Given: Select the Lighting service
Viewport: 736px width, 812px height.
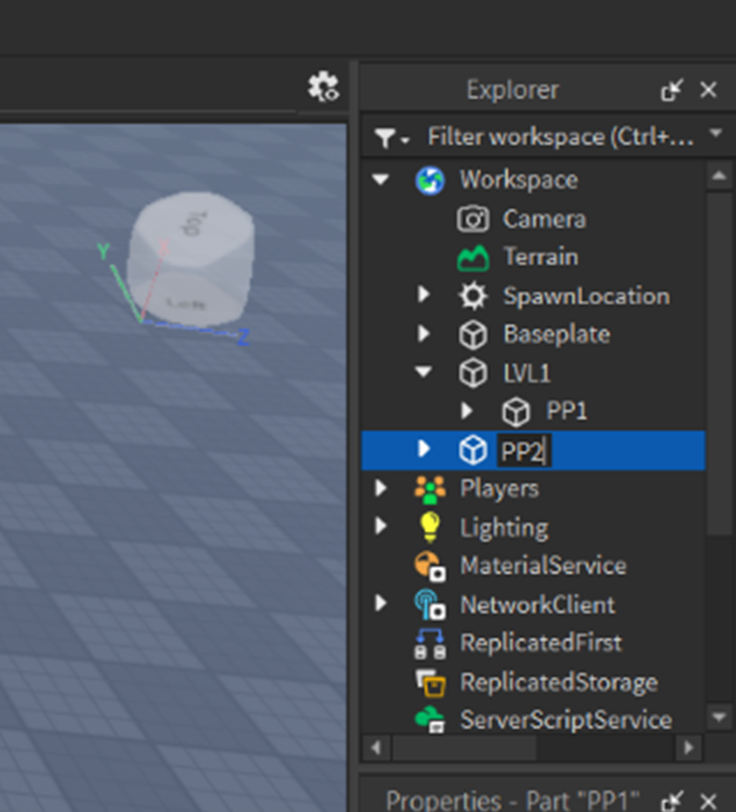Looking at the screenshot, I should coord(504,527).
